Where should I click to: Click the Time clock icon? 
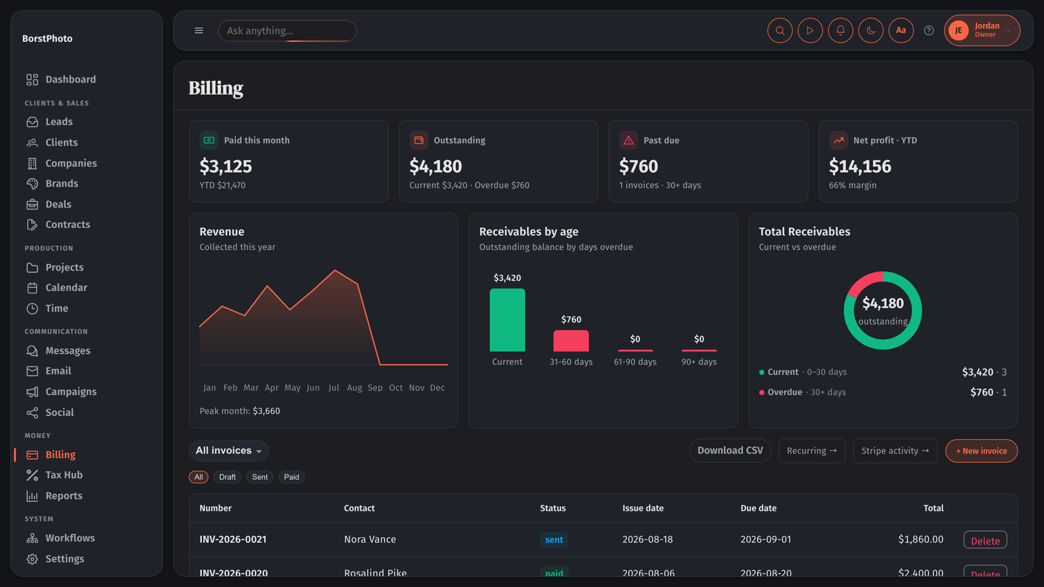32,309
